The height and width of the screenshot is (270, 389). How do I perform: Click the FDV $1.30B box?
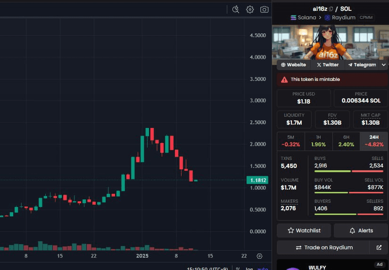pos(332,119)
